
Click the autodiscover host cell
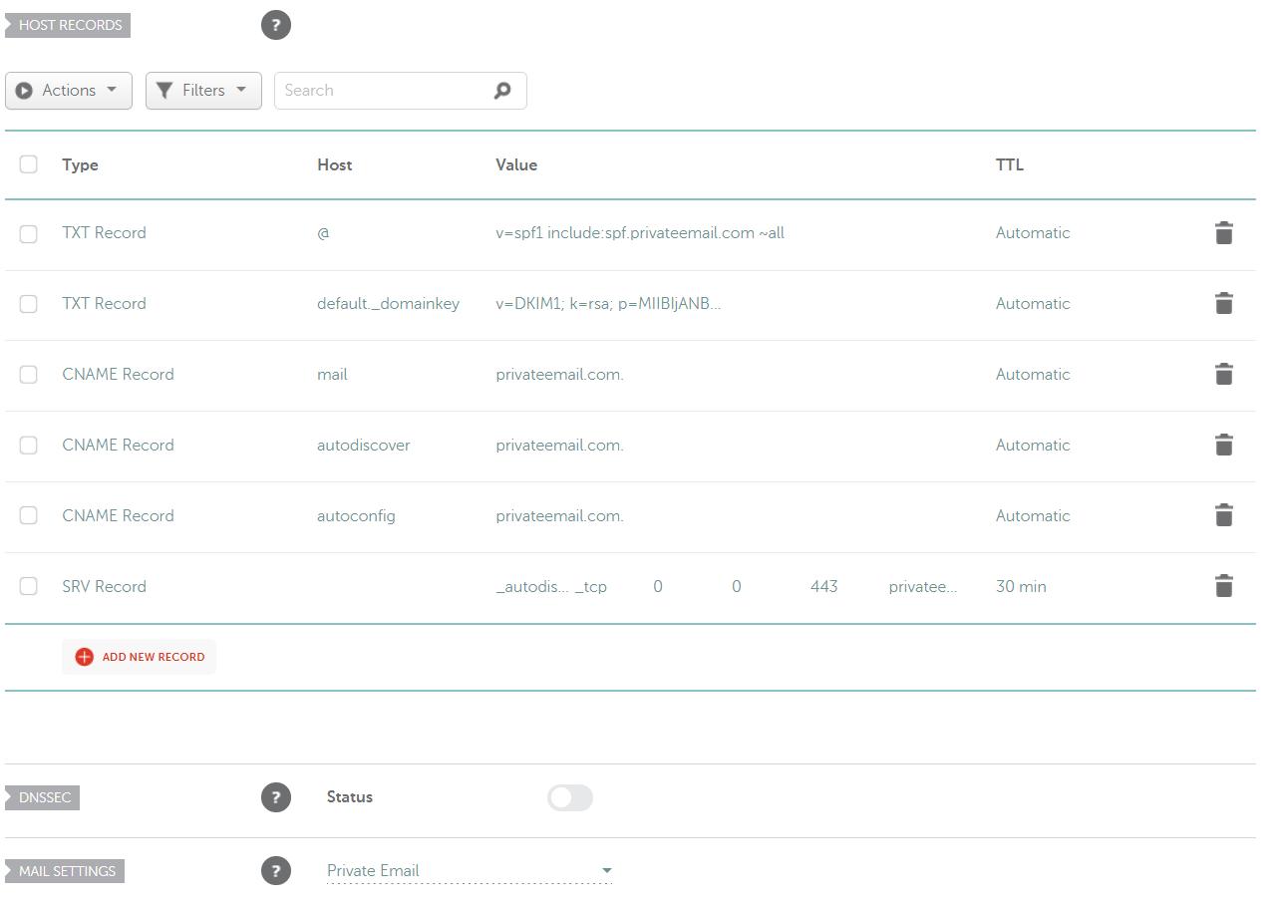coord(364,446)
